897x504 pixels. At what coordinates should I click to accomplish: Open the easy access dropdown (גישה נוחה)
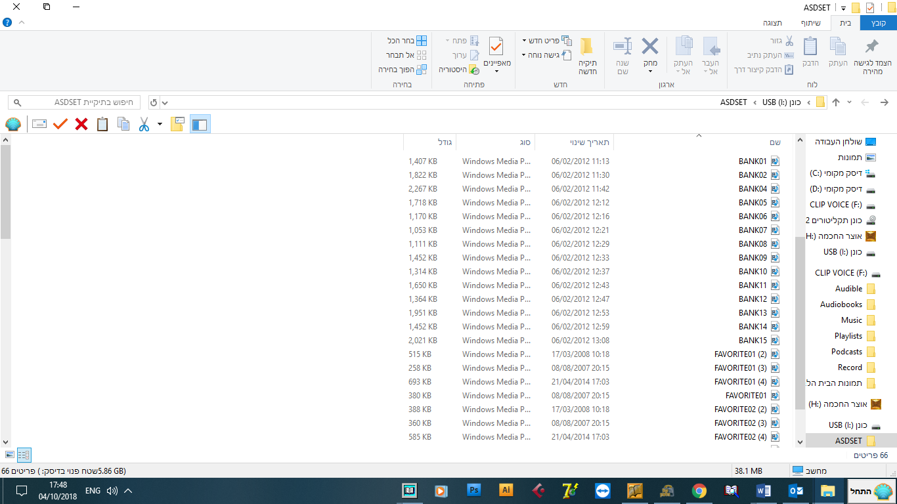pyautogui.click(x=547, y=55)
